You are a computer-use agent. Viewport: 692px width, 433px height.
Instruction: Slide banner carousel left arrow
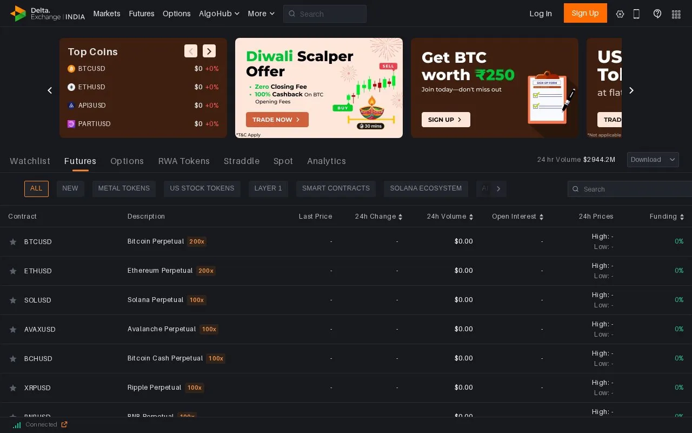pos(50,90)
